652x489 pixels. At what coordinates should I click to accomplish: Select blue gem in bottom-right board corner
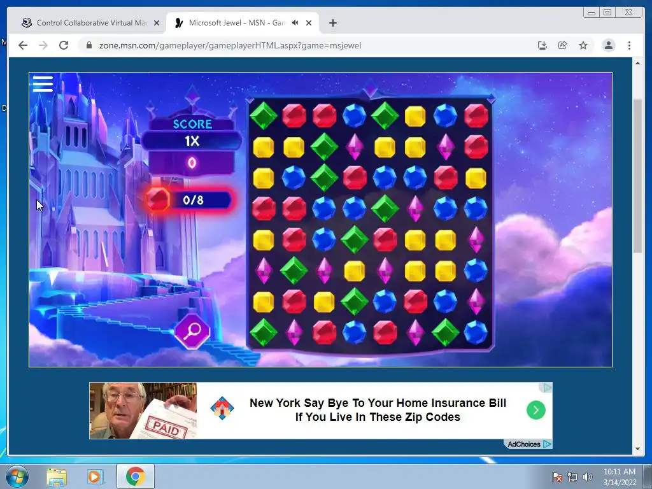476,332
